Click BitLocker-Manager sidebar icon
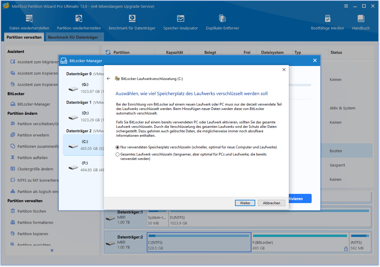This screenshot has height=267, width=380. pyautogui.click(x=13, y=104)
